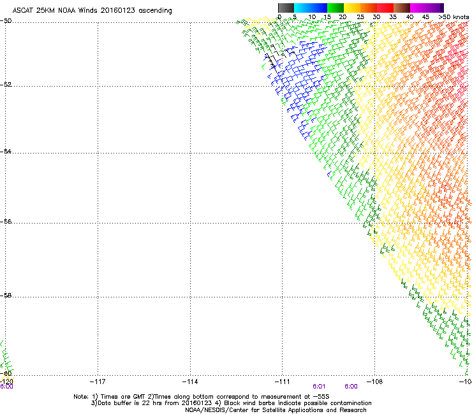Click the -52 latitude axis label

click(6, 85)
